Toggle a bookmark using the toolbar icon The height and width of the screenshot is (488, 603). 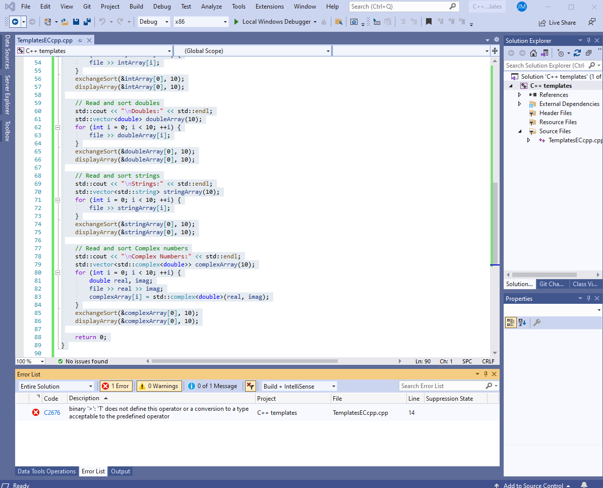430,22
